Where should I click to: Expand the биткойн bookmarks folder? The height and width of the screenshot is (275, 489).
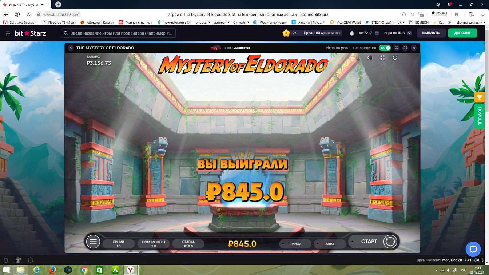[241, 23]
